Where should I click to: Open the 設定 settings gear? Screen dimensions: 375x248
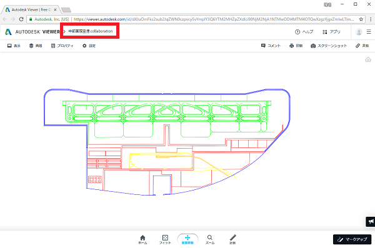(x=89, y=46)
